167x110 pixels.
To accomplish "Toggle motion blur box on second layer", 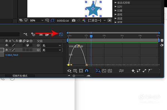I will [24, 50].
